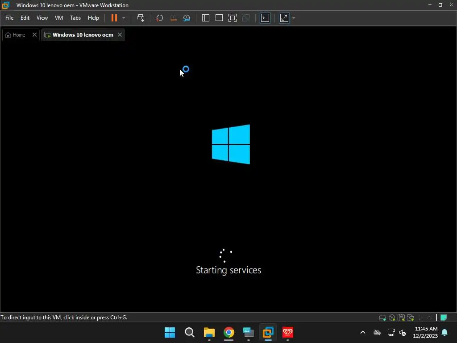Image resolution: width=457 pixels, height=343 pixels.
Task: Open the stretch mode dropdown arrow
Action: coord(294,18)
